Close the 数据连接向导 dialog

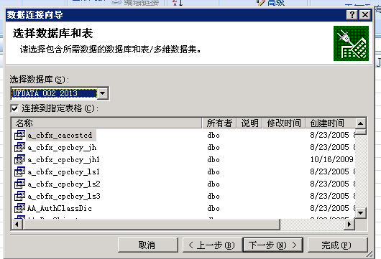(365, 15)
